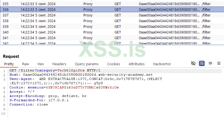The width and height of the screenshot is (224, 118).
Task: Click the session cookie value
Action: click(x=82, y=88)
